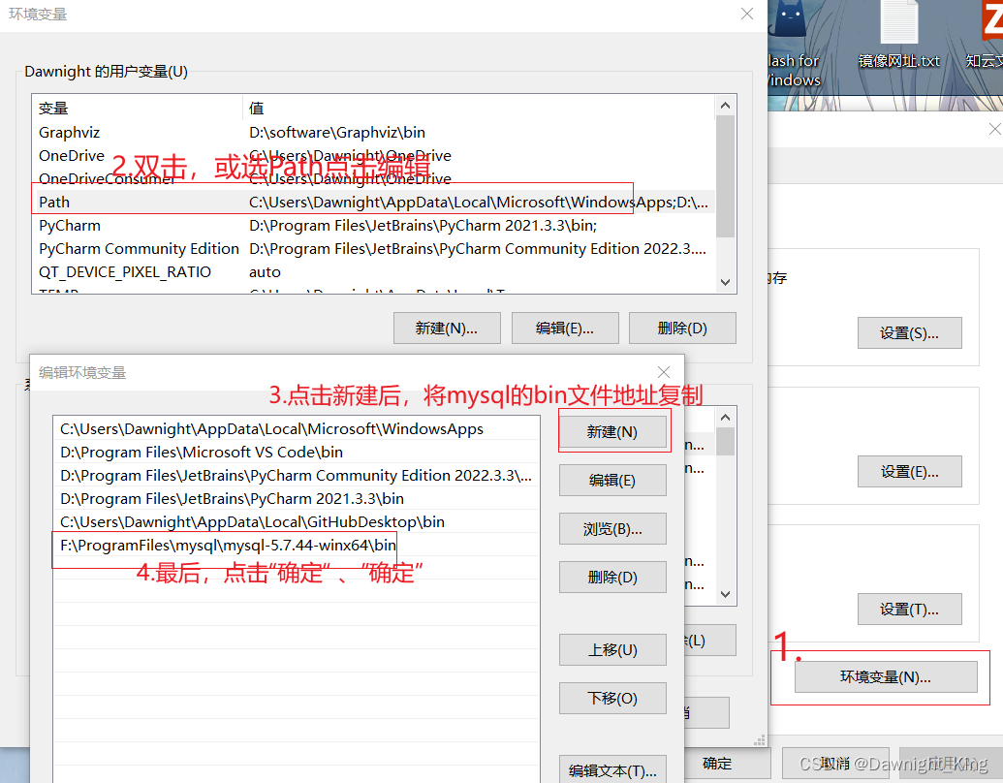Click 编辑文本(T)... button

pyautogui.click(x=612, y=769)
